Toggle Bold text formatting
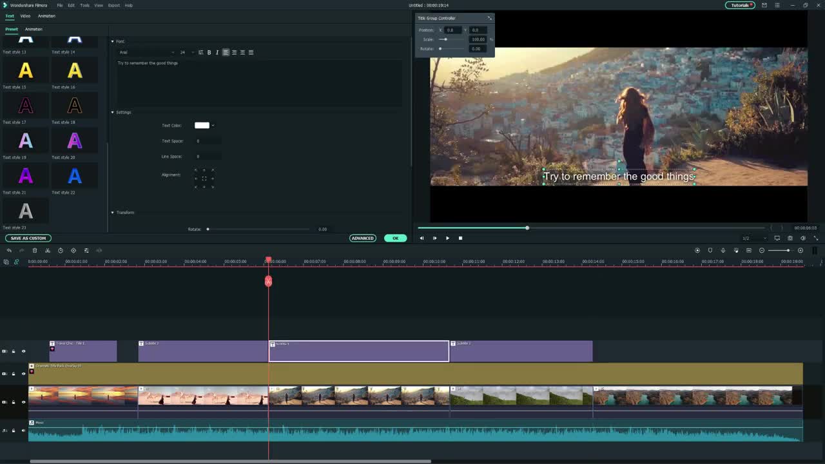Image resolution: width=825 pixels, height=464 pixels. tap(209, 52)
